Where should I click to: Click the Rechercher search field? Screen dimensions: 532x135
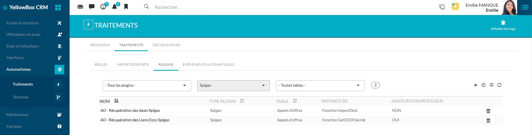pos(182,7)
